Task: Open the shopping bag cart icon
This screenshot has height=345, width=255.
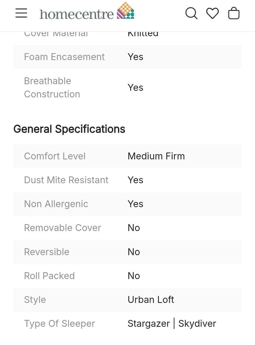Action: tap(234, 13)
